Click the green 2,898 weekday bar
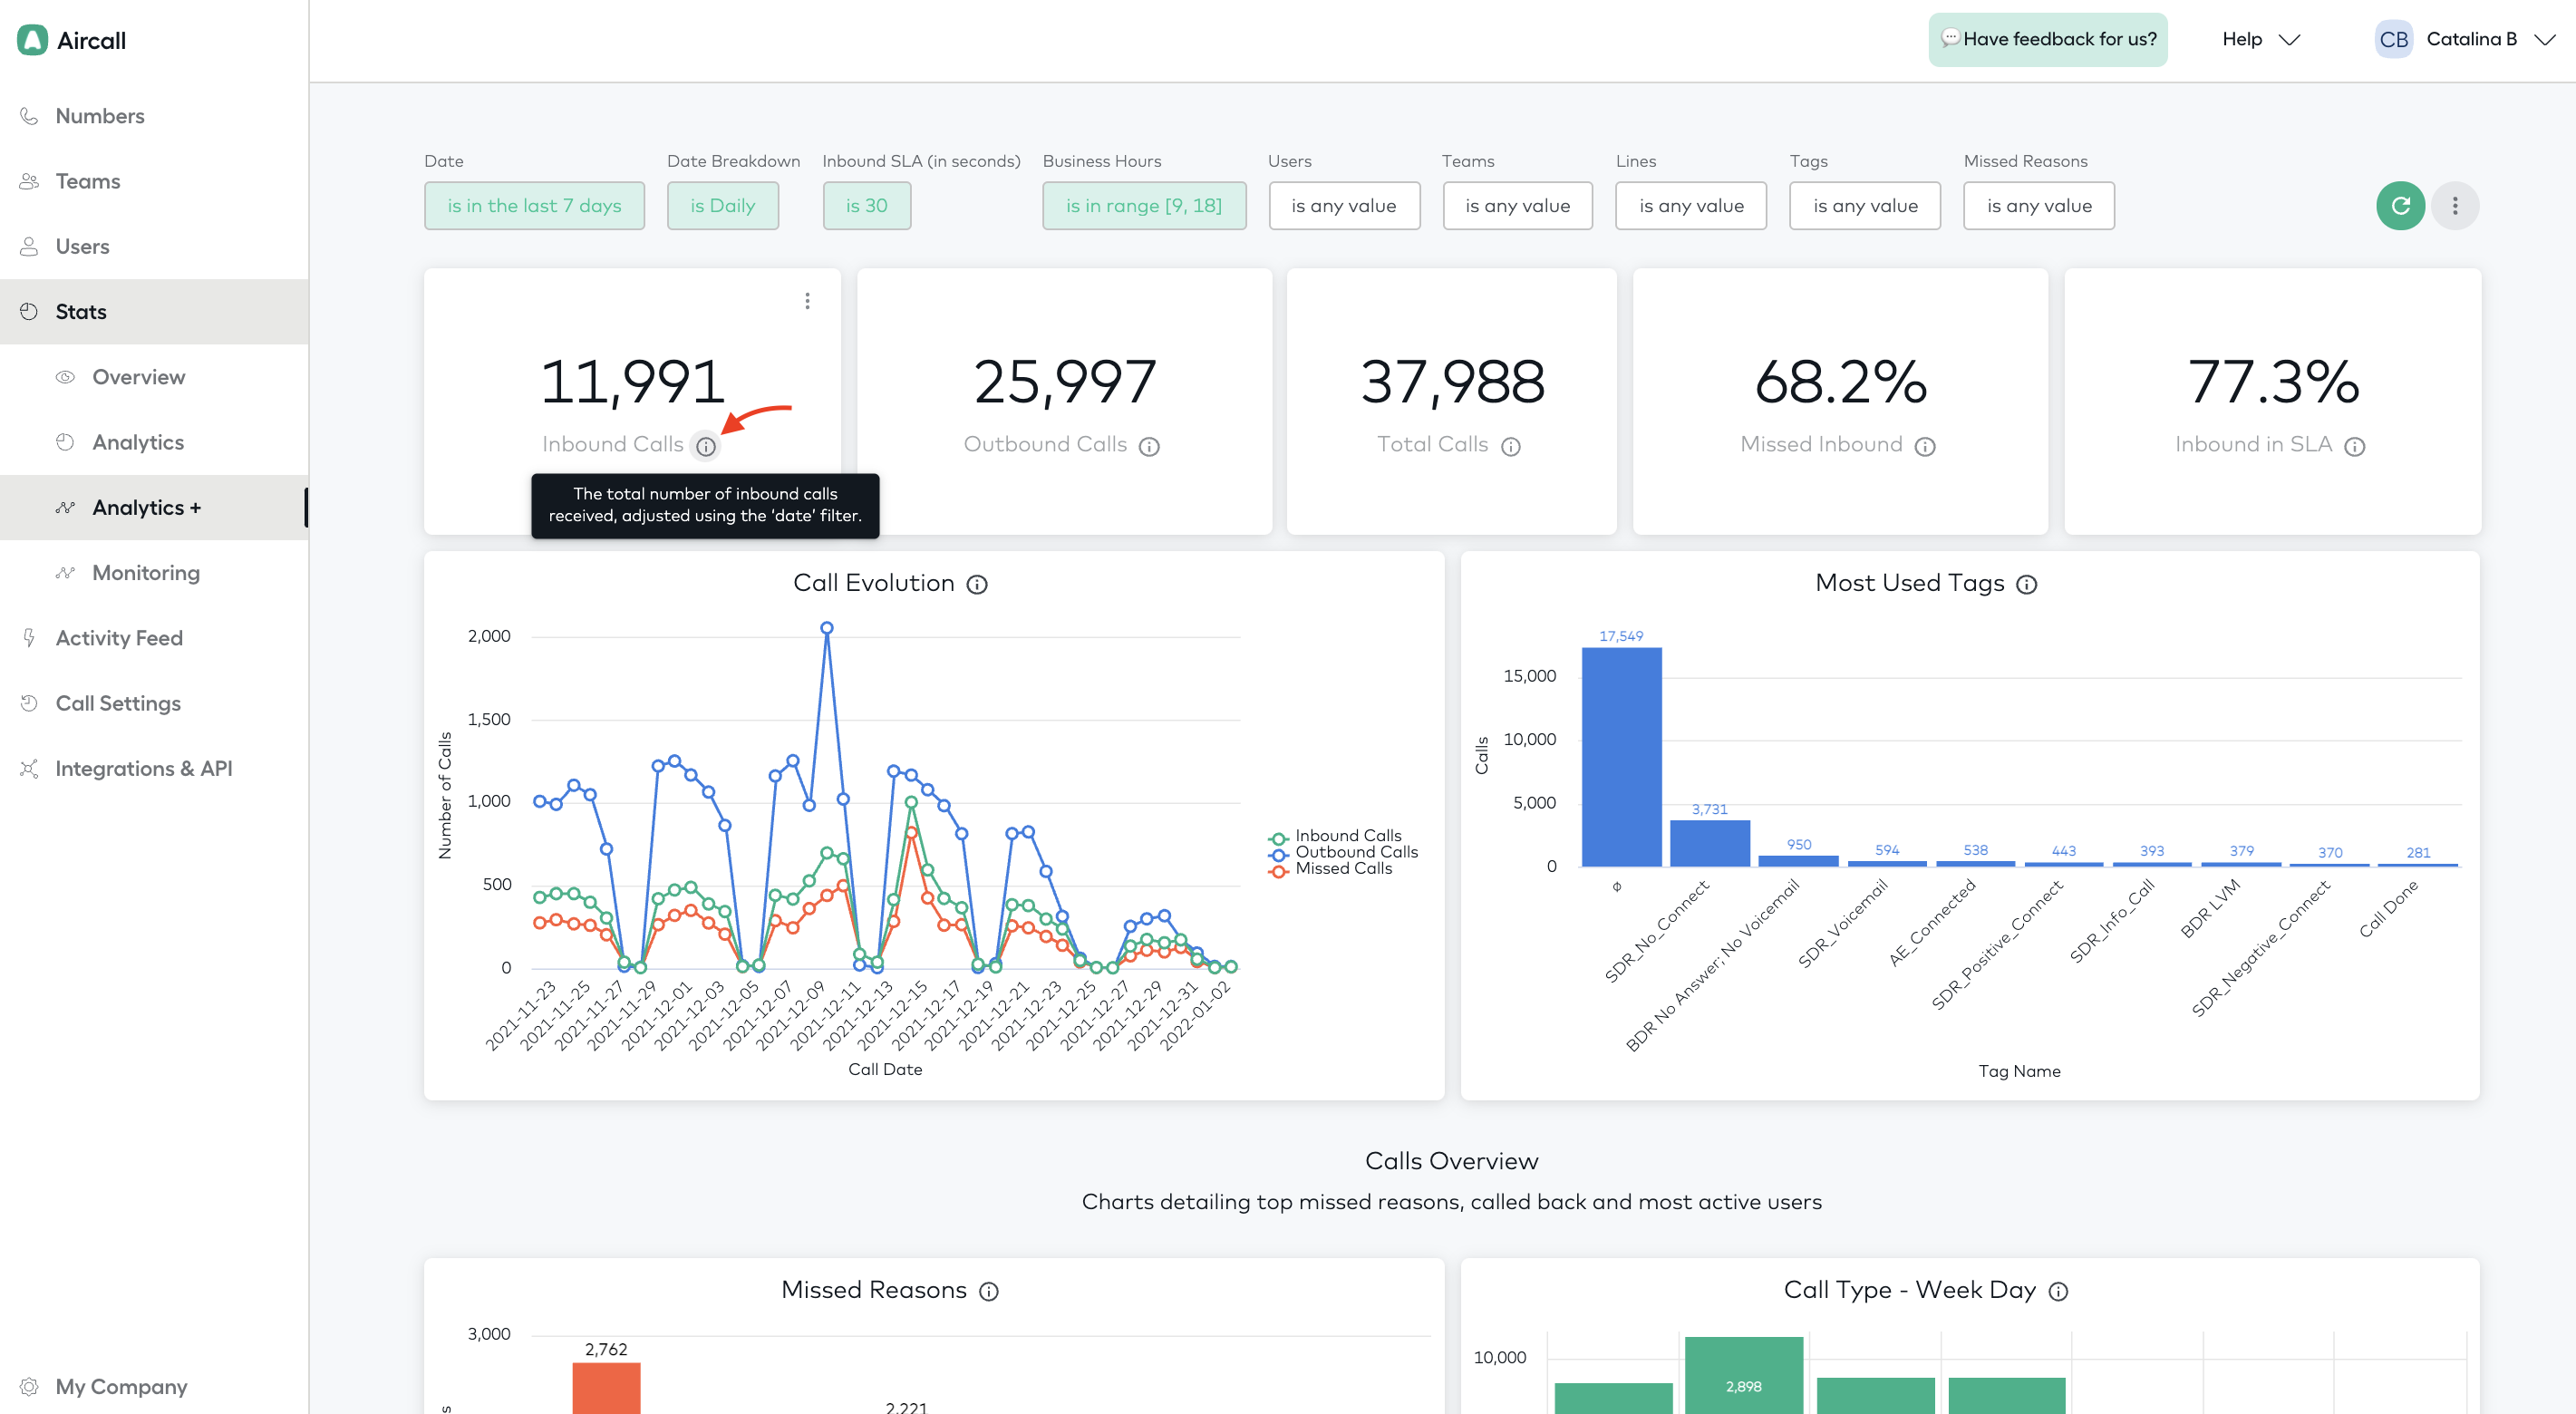 click(x=1743, y=1375)
